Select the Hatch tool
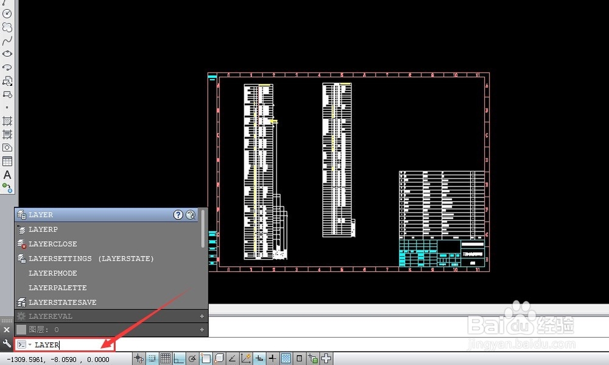 coord(7,121)
